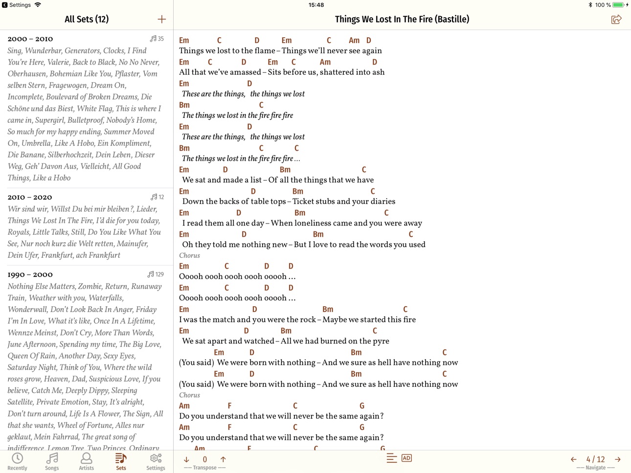
Task: Open the 2010 – 2020 set
Action: point(87,226)
